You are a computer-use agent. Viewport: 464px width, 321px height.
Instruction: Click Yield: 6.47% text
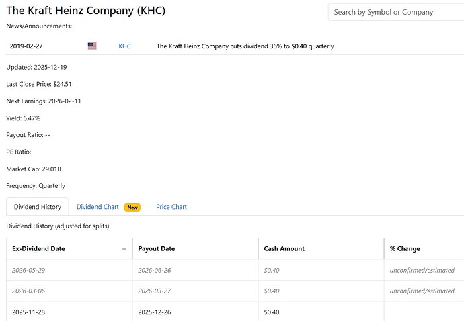coord(23,118)
